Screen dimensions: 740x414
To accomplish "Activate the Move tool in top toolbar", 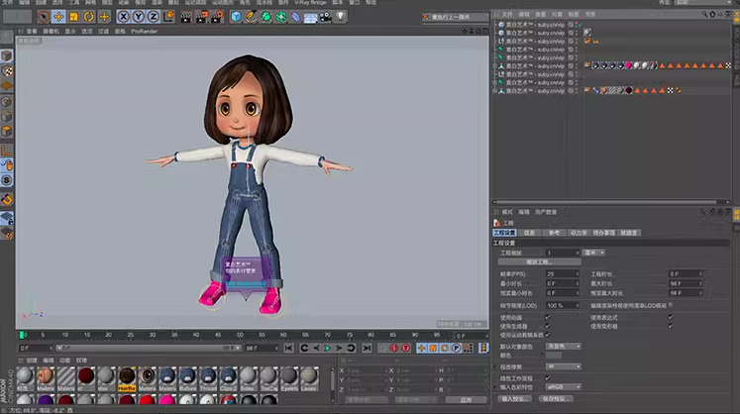I will point(58,17).
